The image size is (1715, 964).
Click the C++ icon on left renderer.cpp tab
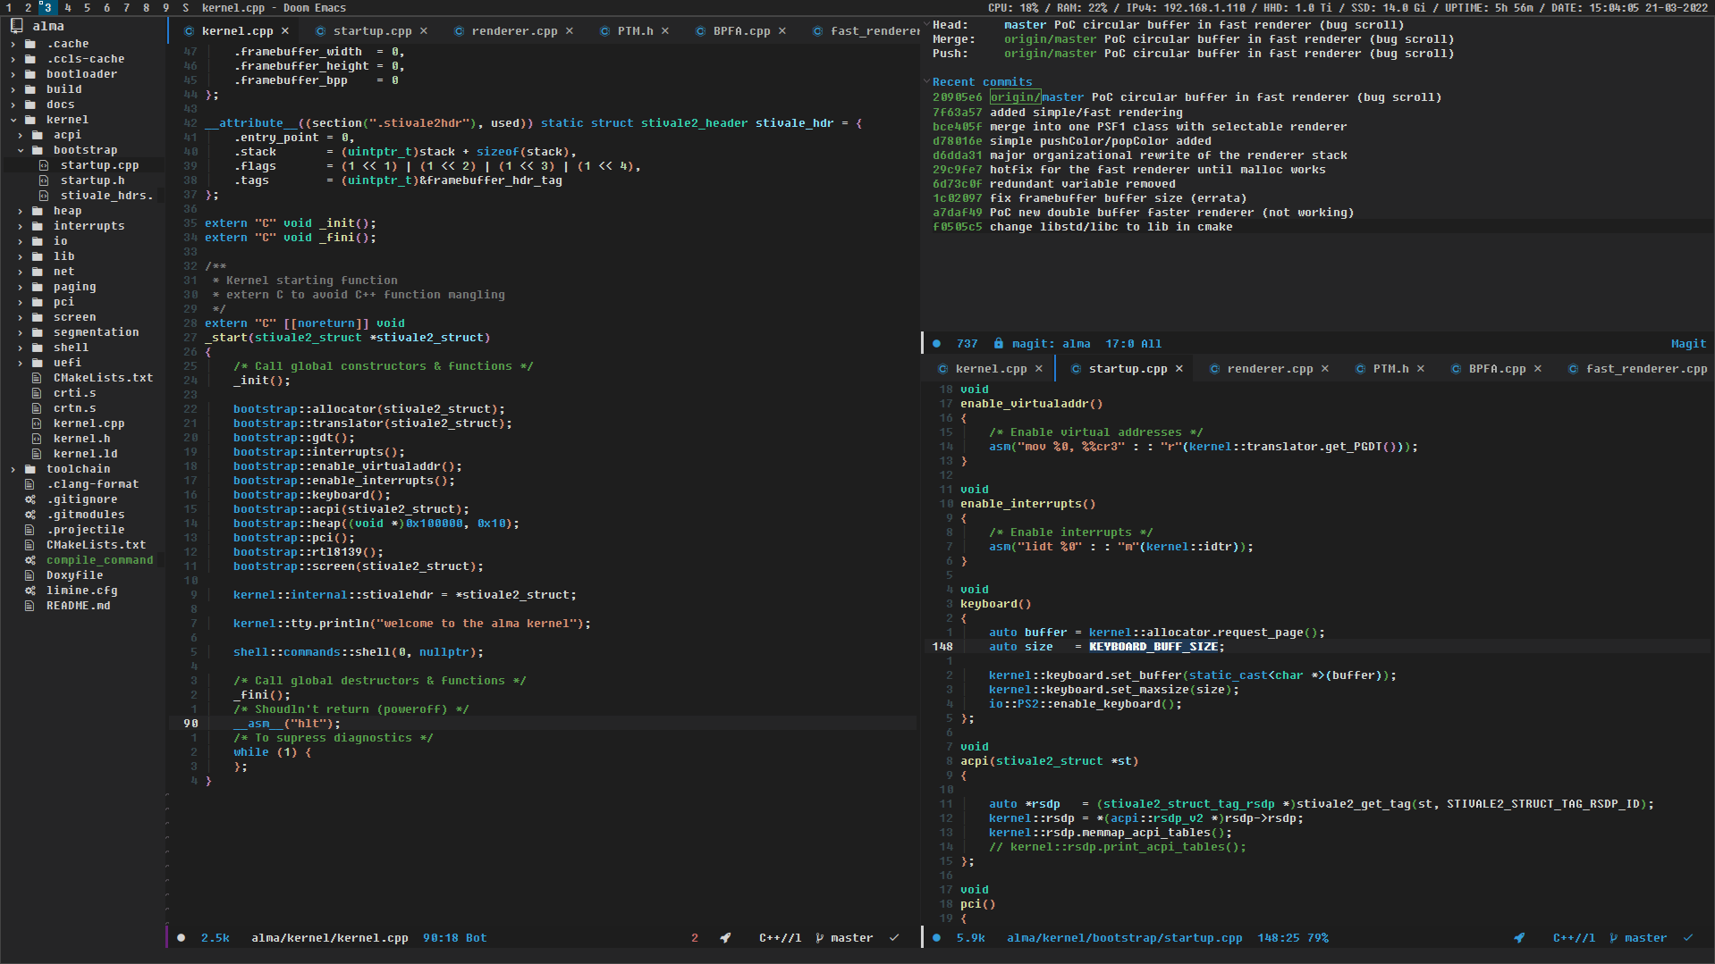click(x=459, y=31)
